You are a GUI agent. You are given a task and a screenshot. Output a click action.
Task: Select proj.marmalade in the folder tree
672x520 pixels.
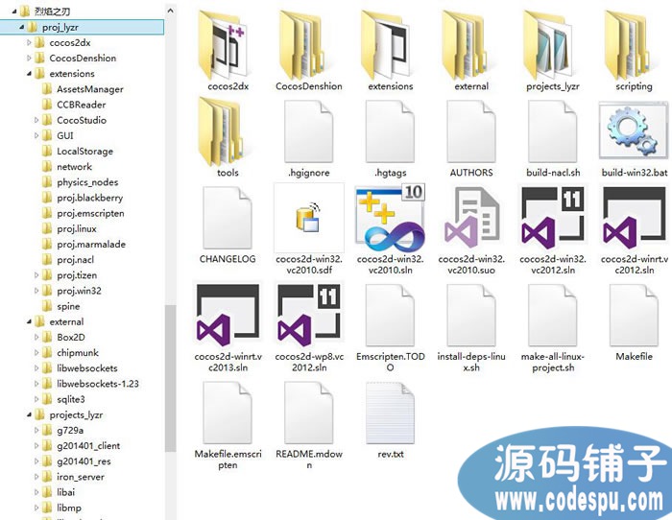click(91, 244)
